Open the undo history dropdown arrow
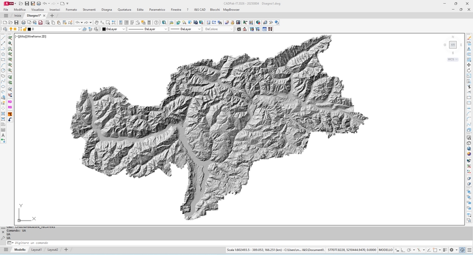This screenshot has width=473, height=255. point(82,22)
